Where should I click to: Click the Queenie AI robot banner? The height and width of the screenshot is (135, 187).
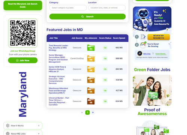click(152, 19)
